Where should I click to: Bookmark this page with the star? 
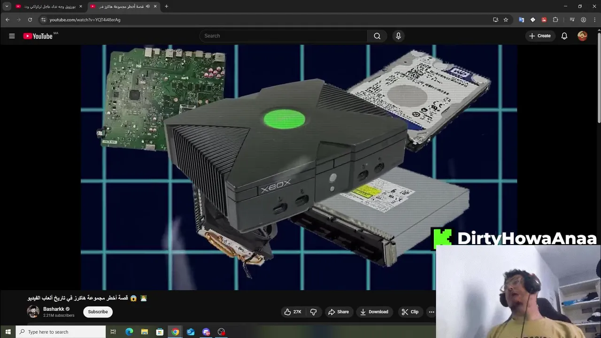coord(506,20)
